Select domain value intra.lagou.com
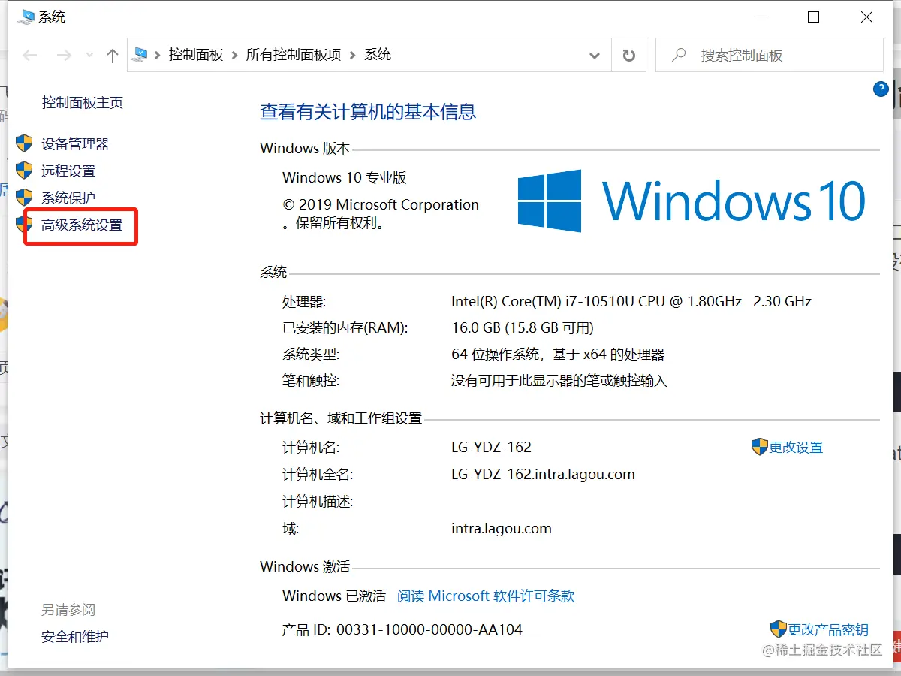 [501, 528]
